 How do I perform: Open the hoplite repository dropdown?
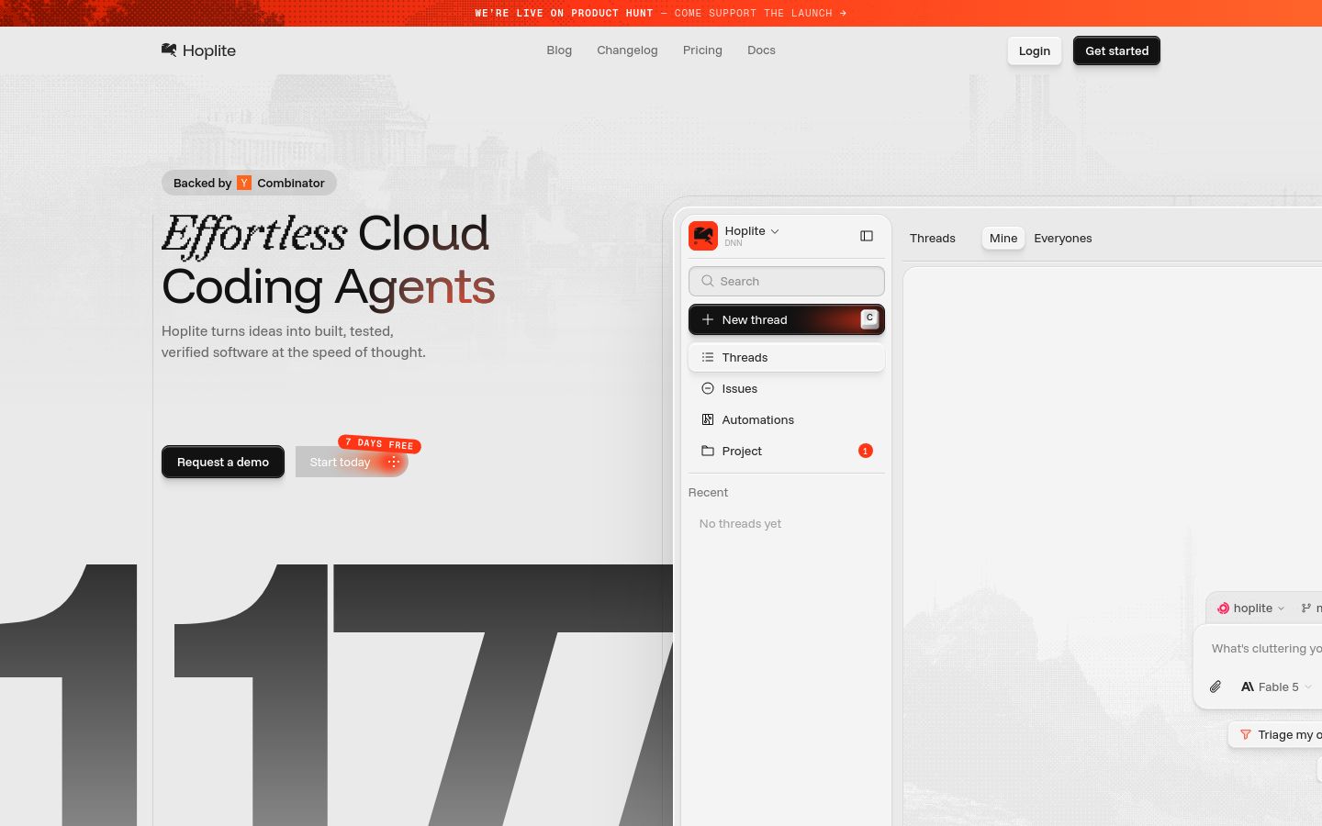click(x=1250, y=608)
